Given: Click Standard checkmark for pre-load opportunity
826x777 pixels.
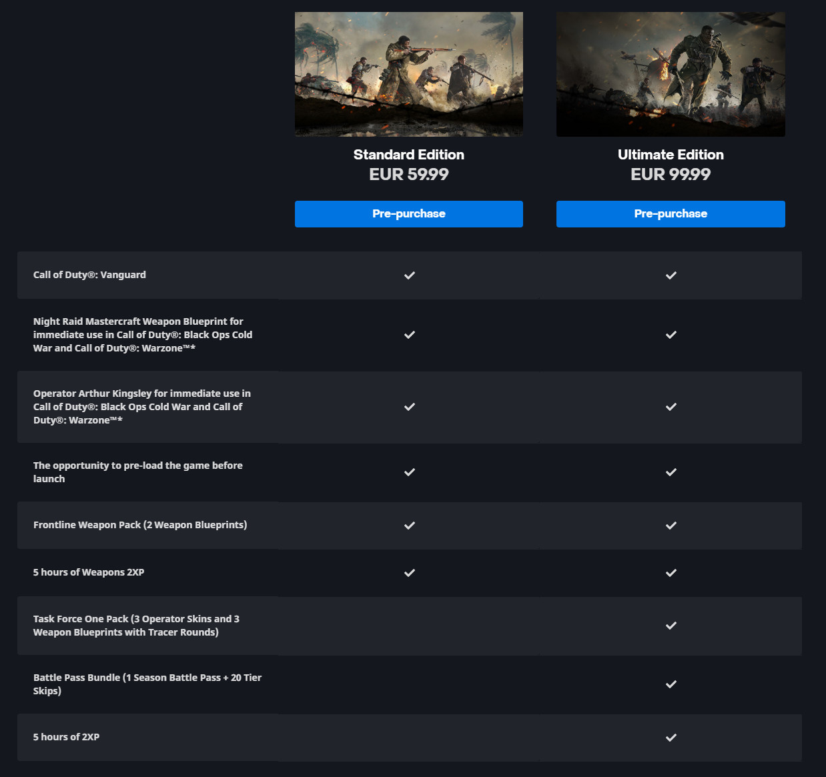Looking at the screenshot, I should coord(410,472).
